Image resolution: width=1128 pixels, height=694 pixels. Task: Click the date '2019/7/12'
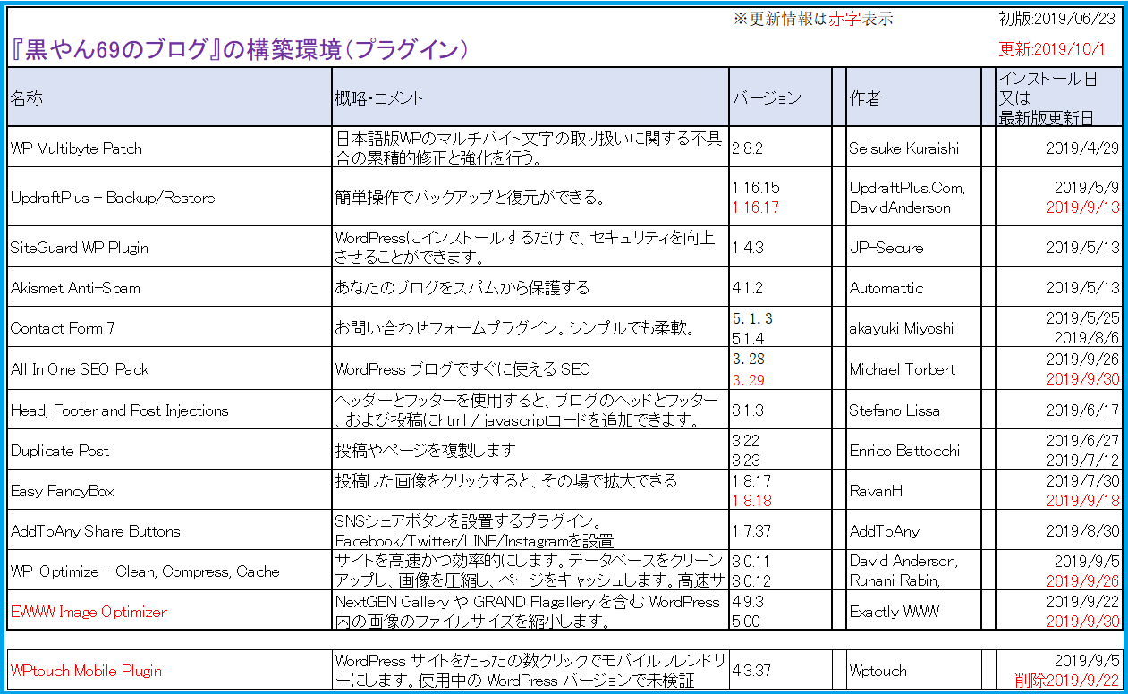(x=1082, y=461)
